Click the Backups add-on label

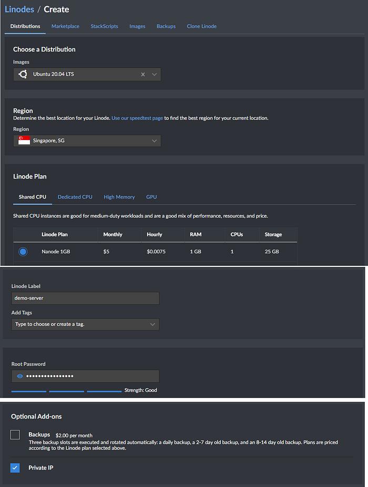pyautogui.click(x=39, y=434)
